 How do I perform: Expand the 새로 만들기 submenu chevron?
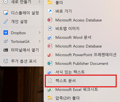pyautogui.click(x=40, y=2)
